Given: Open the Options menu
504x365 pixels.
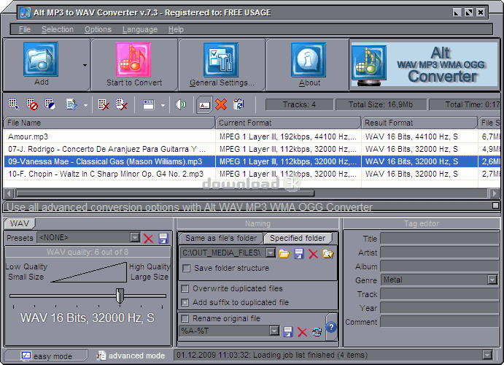Looking at the screenshot, I should pyautogui.click(x=98, y=29).
